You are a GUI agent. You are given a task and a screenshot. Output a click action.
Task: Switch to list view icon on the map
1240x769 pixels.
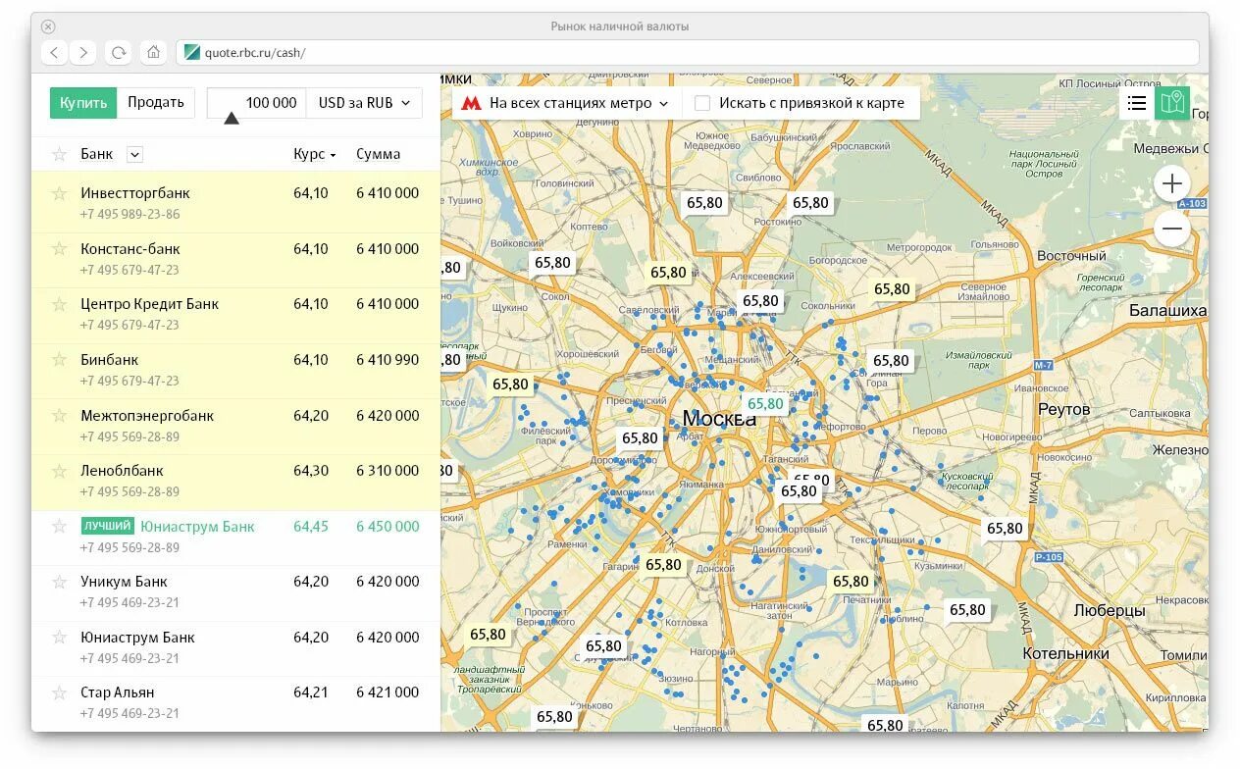click(1137, 103)
